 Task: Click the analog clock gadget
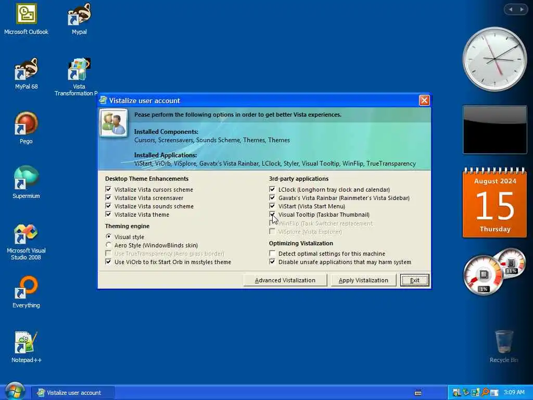point(494,59)
